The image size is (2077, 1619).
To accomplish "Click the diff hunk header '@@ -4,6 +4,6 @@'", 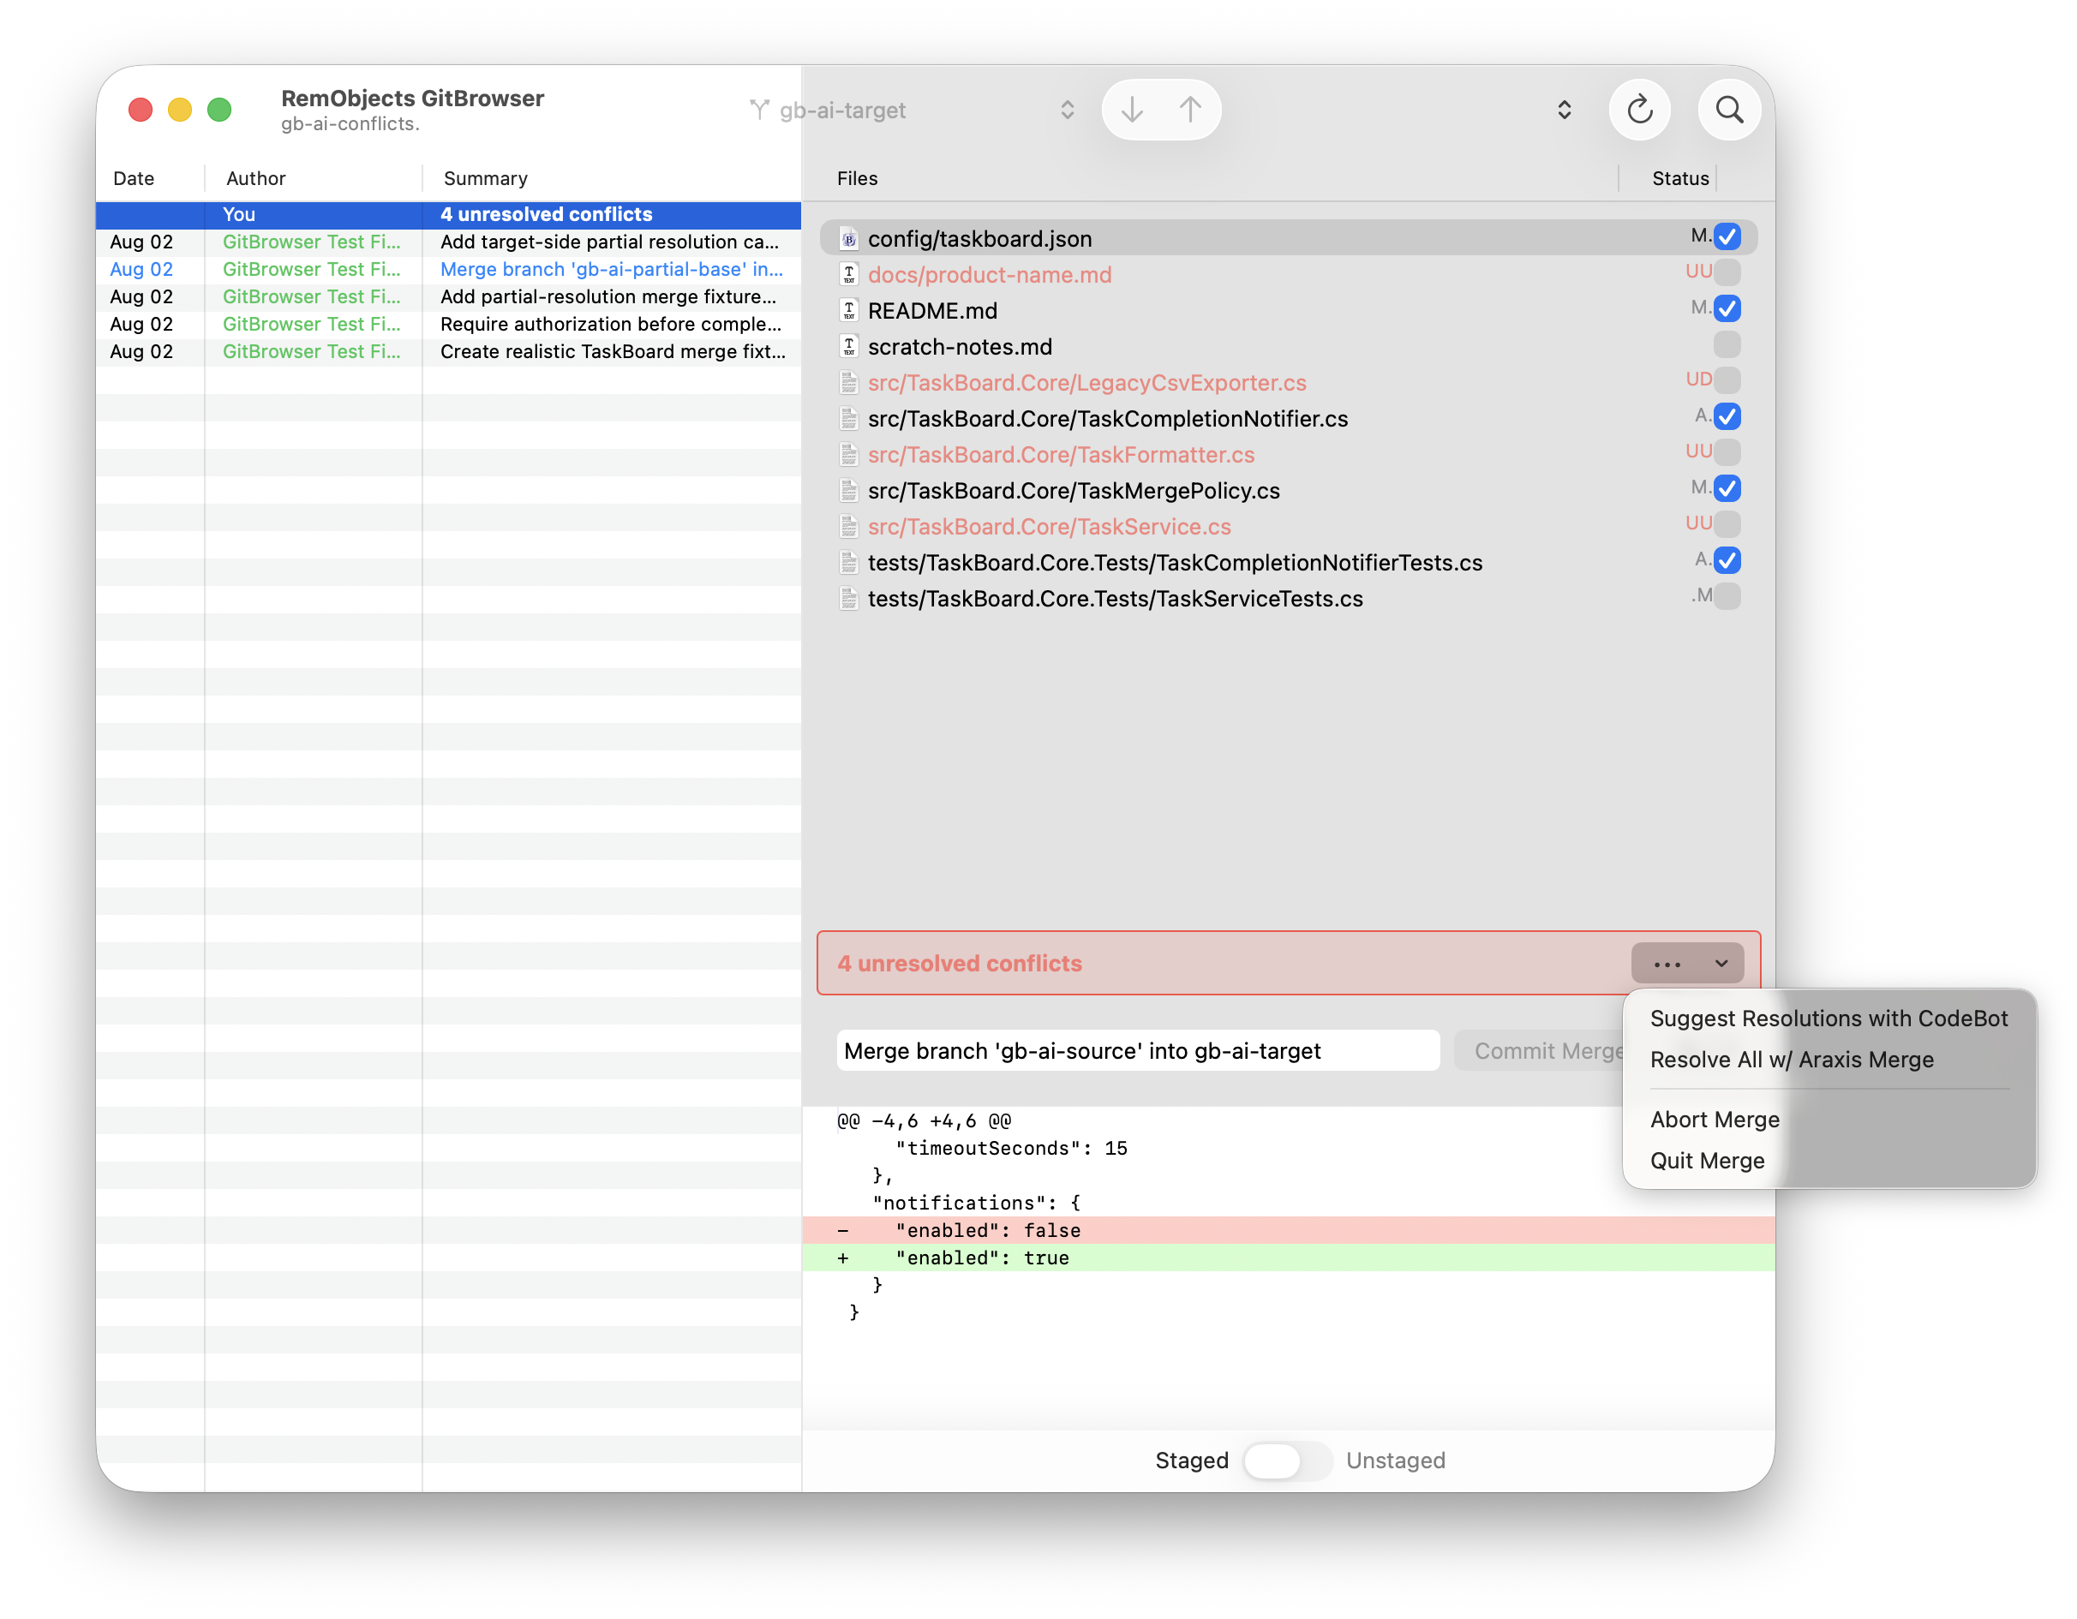I will pyautogui.click(x=924, y=1120).
